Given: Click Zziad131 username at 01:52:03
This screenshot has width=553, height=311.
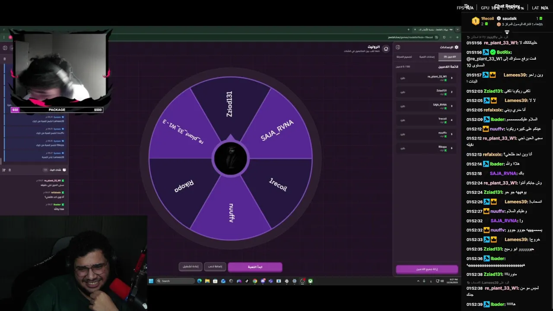Looking at the screenshot, I should pyautogui.click(x=493, y=91).
